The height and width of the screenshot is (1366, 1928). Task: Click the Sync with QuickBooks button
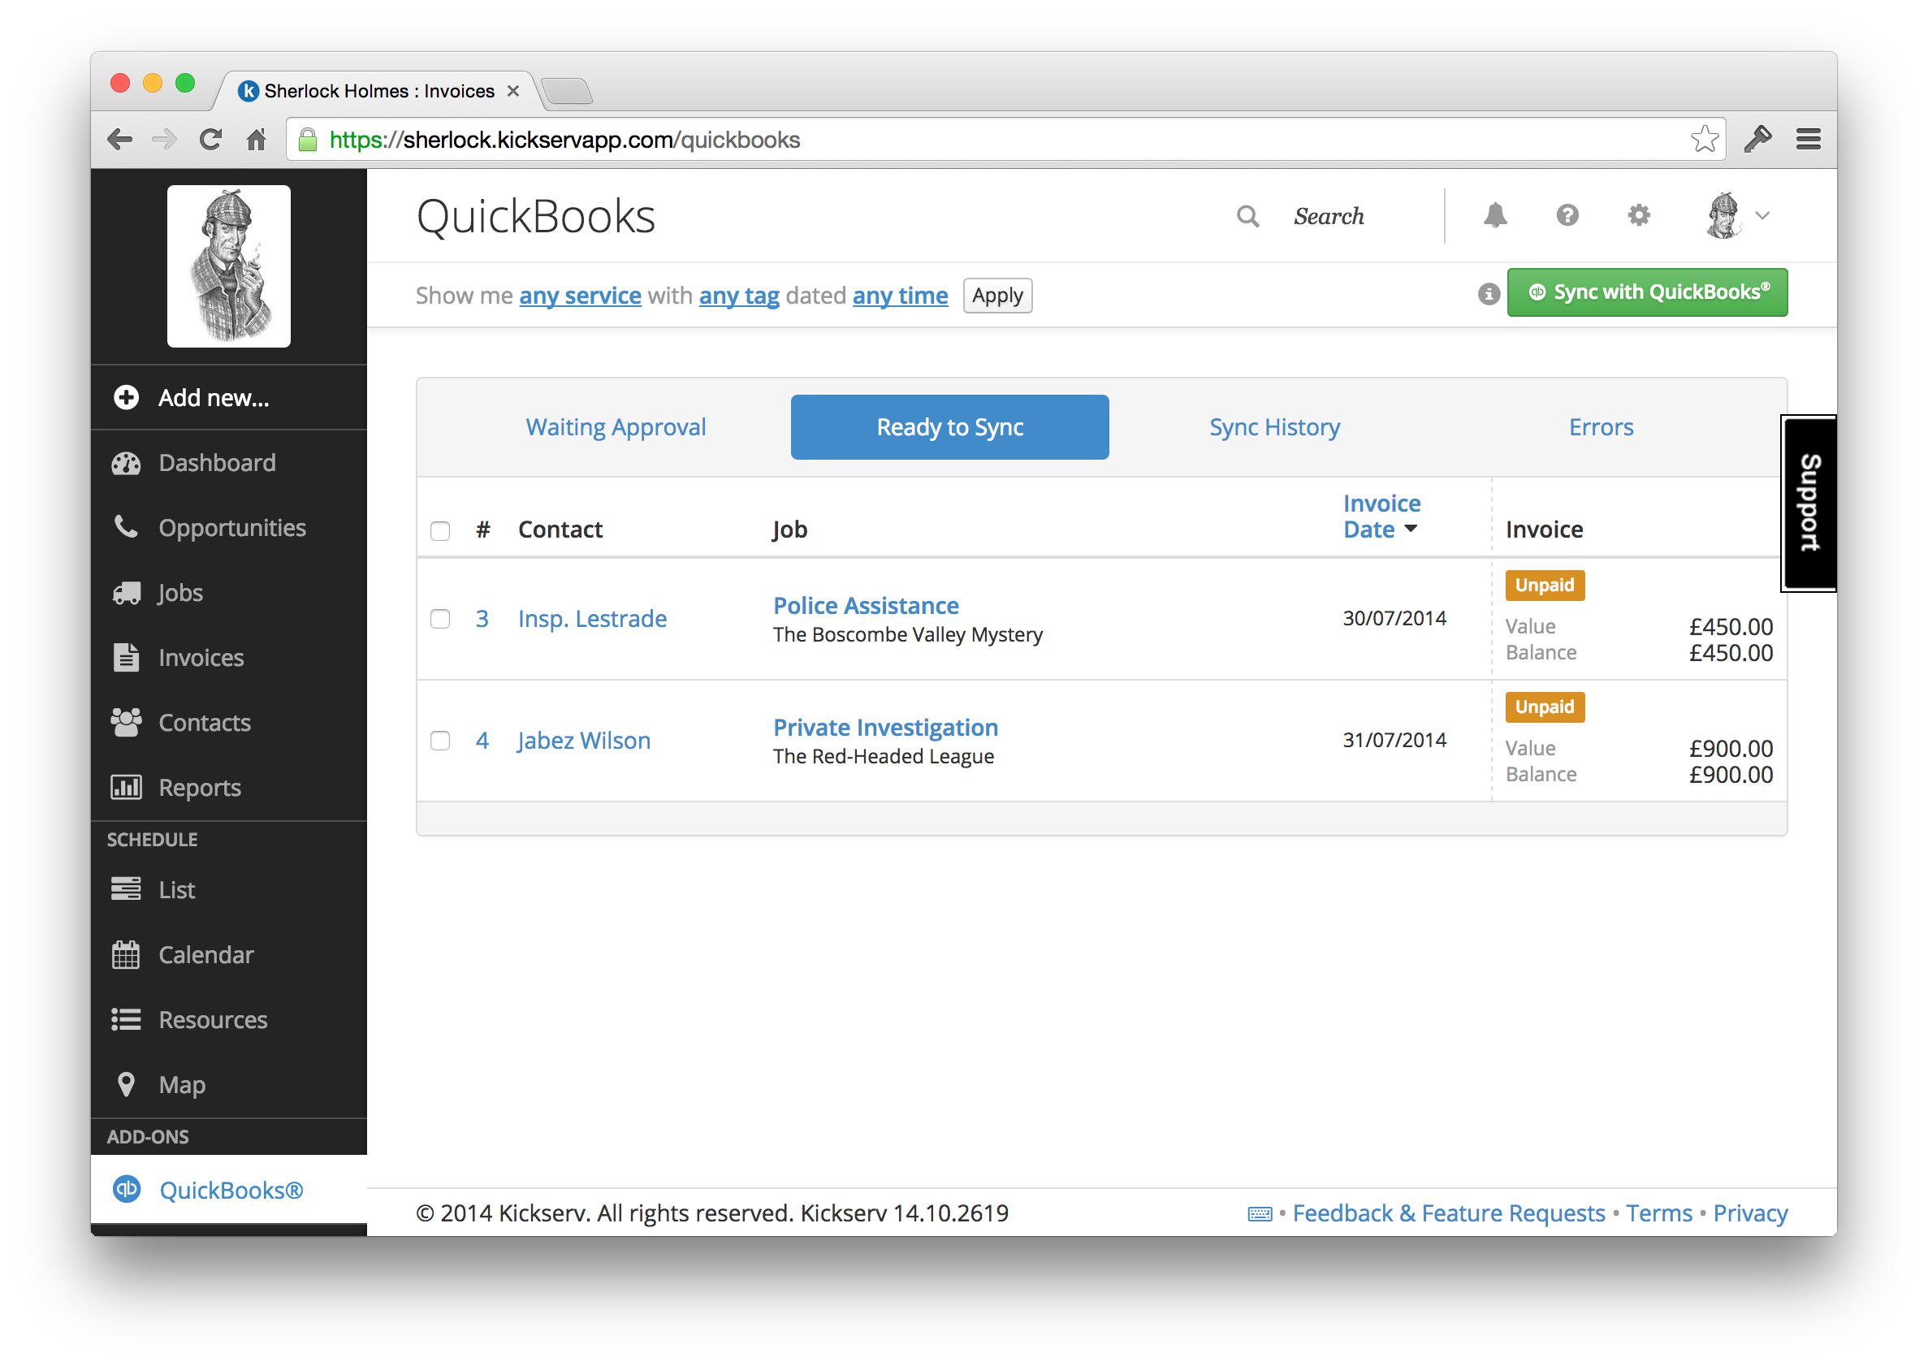pos(1646,292)
